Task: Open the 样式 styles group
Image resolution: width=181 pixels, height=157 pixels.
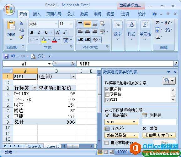Action: coord(131,35)
